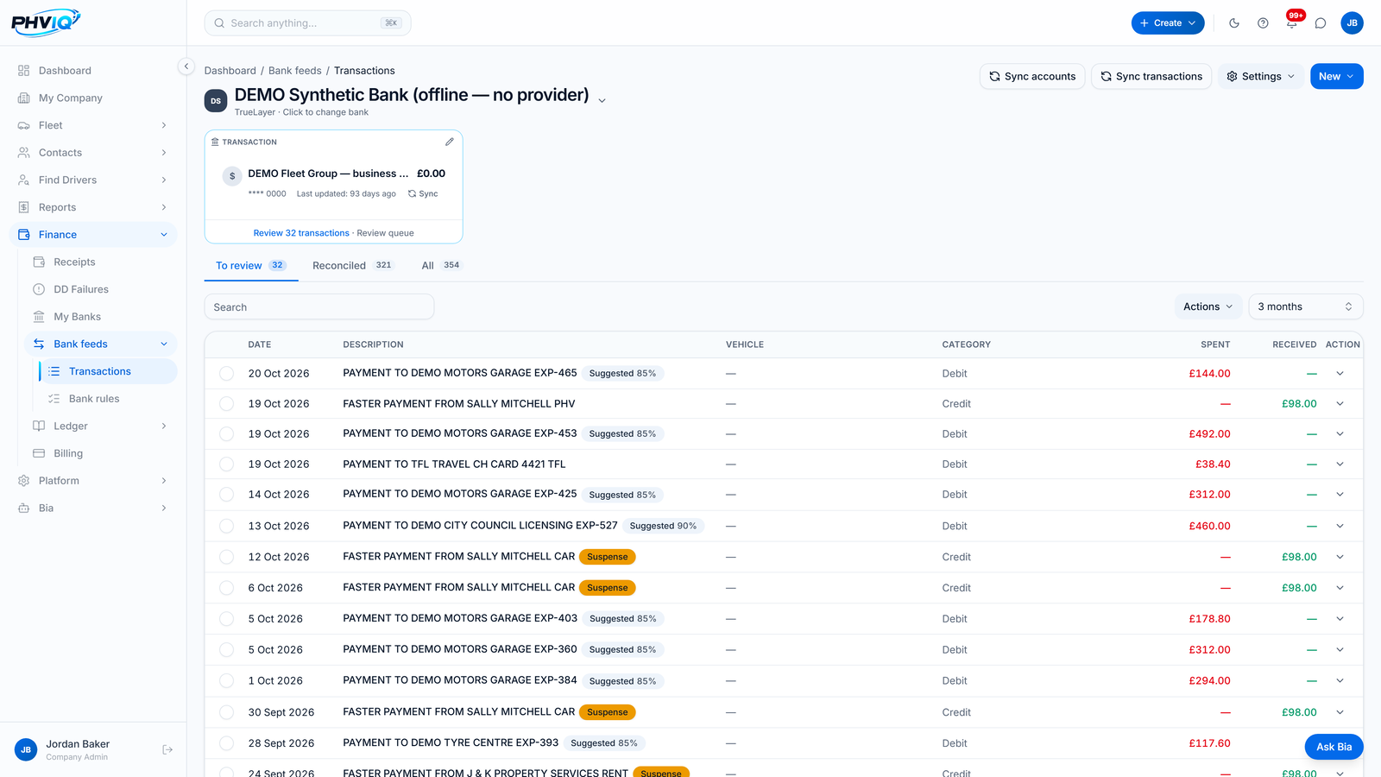This screenshot has height=777, width=1381.
Task: Open the 3 months period dropdown
Action: click(x=1305, y=306)
